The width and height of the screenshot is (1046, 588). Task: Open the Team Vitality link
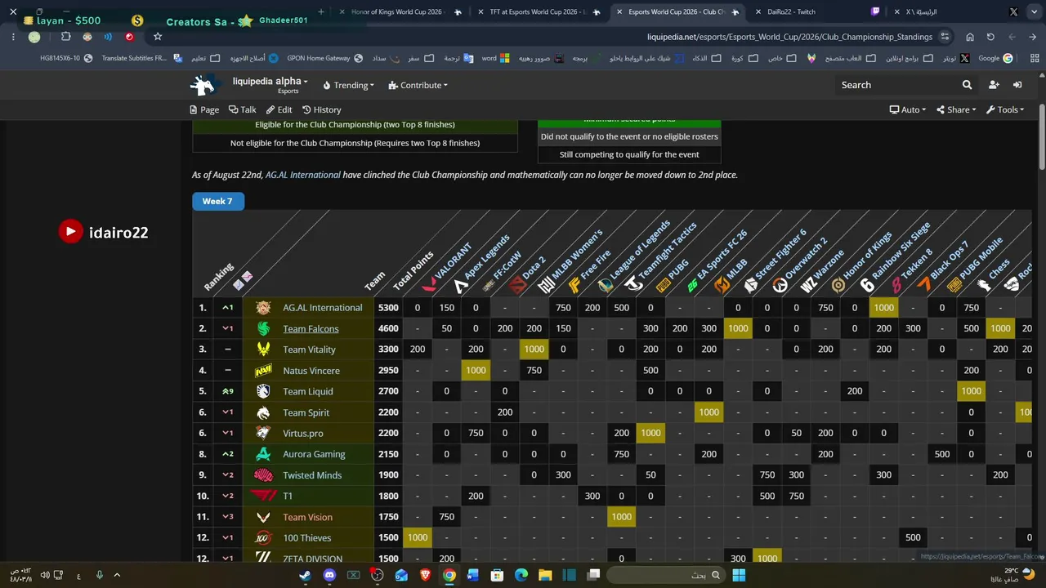coord(309,350)
